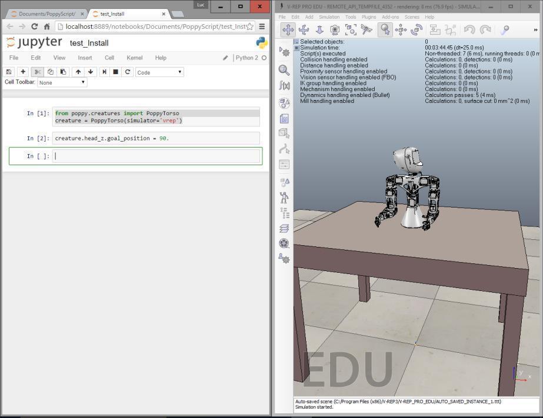Open user settings icon in V-REP sidebar
This screenshot has width=543, height=418.
(x=284, y=259)
